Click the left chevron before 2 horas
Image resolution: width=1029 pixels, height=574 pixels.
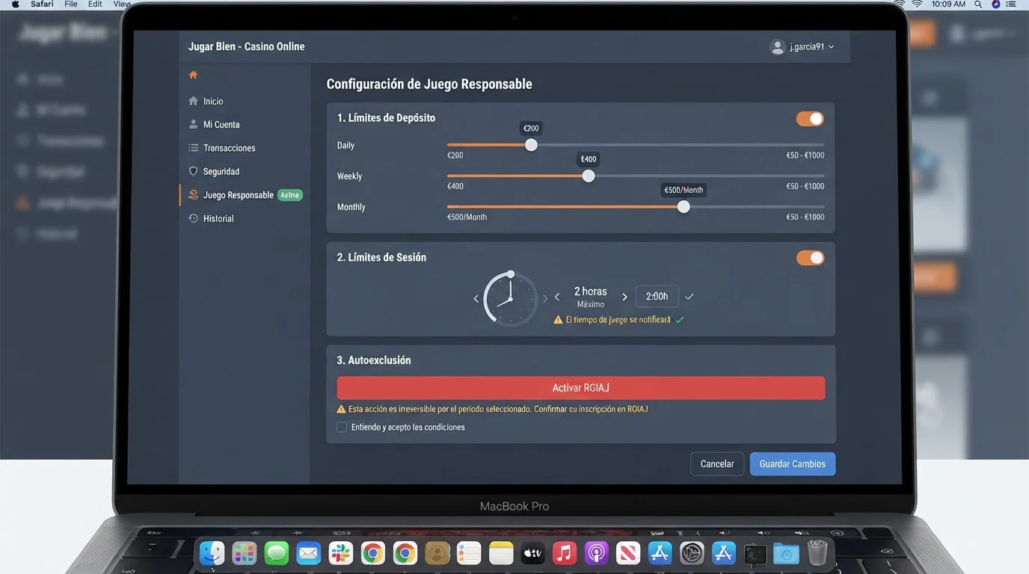click(x=557, y=297)
